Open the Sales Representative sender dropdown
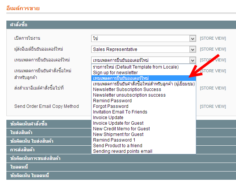Image resolution: width=236 pixels, height=188 pixels. [143, 49]
